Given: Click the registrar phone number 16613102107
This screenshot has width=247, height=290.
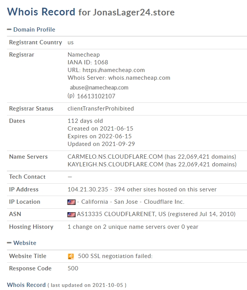Looking at the screenshot, I should [x=96, y=96].
